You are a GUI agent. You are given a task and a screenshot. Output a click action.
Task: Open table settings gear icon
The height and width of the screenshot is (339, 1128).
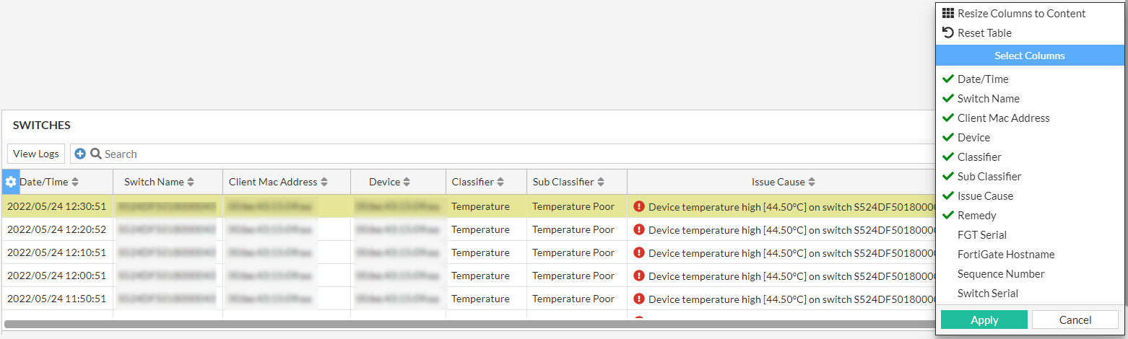click(x=11, y=182)
